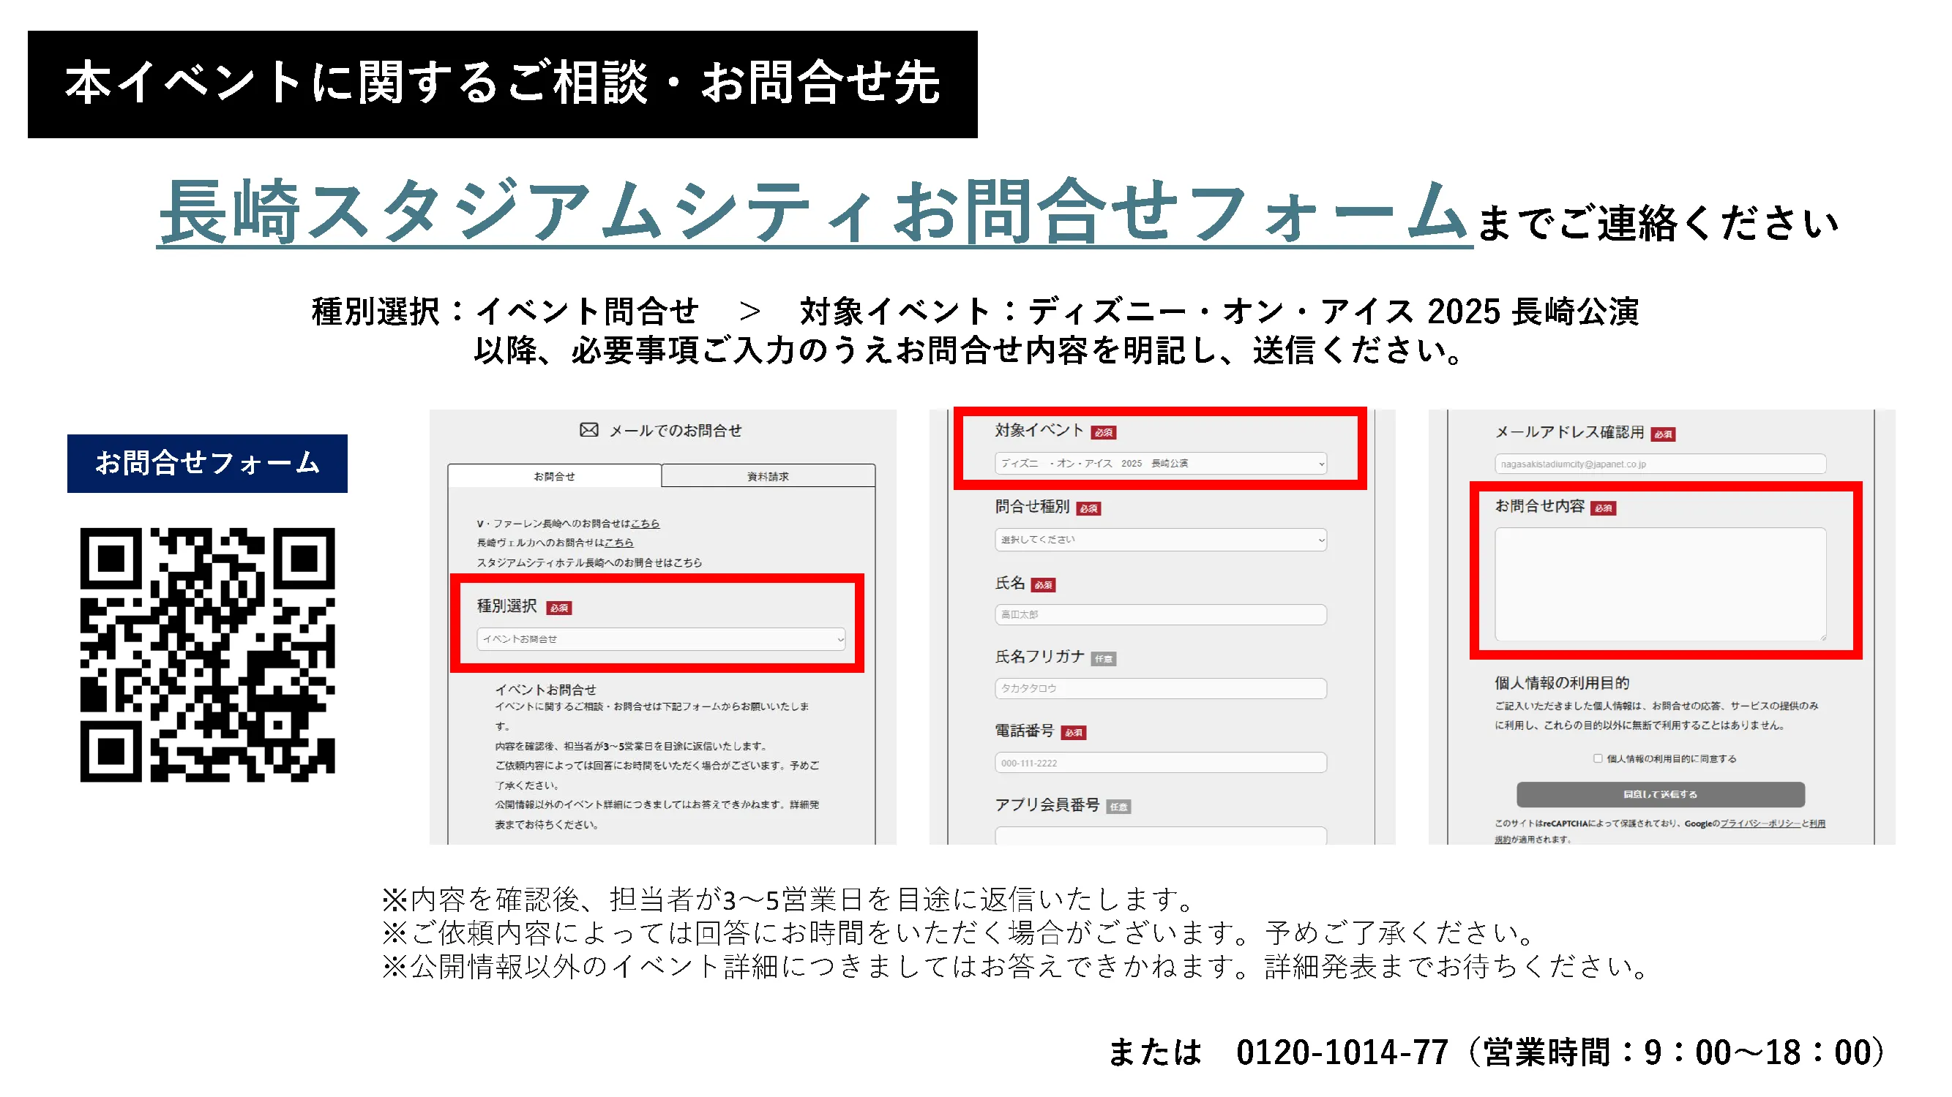Click the イベントお問合せ heading below the dropdown

(x=545, y=690)
